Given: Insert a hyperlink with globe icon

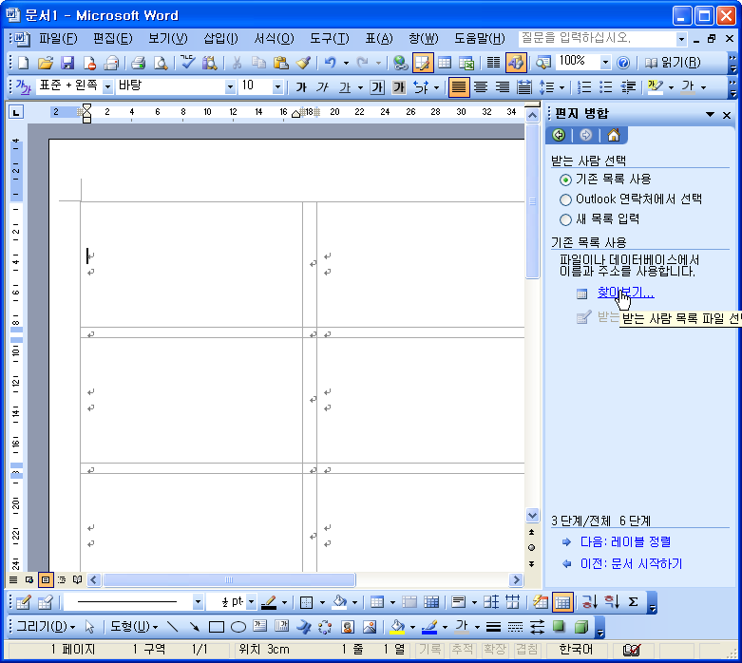Looking at the screenshot, I should [x=400, y=63].
